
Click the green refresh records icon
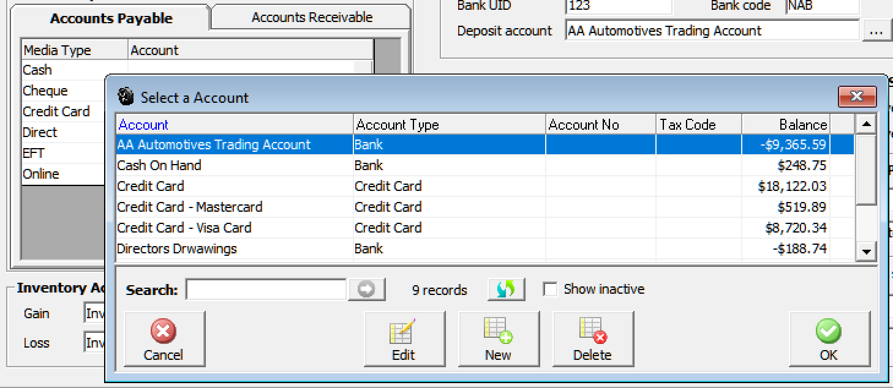pos(506,289)
